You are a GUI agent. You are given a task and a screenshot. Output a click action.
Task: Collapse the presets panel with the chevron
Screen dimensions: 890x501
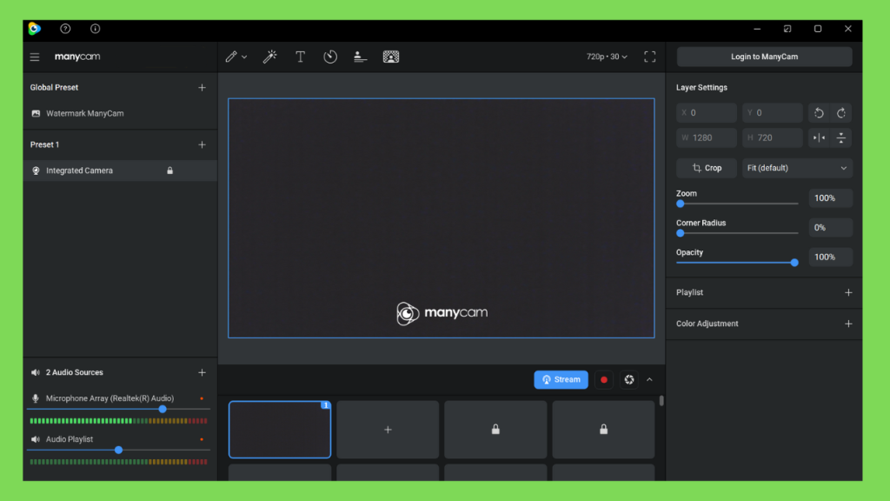point(650,380)
